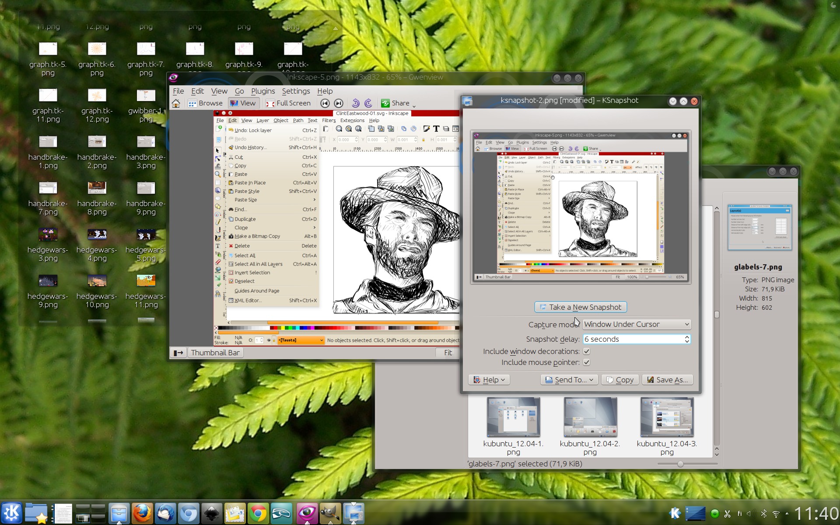Select hedgewars-10.png on the desktop
Image resolution: width=840 pixels, height=525 pixels.
(97, 290)
